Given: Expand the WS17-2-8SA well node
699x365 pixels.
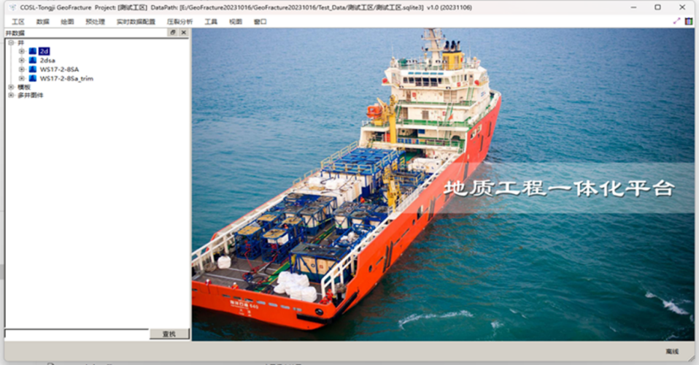Looking at the screenshot, I should click(22, 69).
